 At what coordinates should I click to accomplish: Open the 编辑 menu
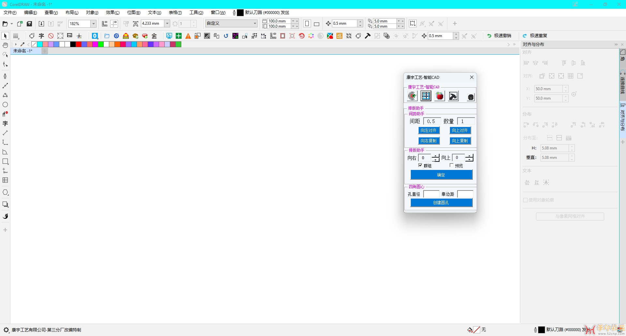click(31, 12)
